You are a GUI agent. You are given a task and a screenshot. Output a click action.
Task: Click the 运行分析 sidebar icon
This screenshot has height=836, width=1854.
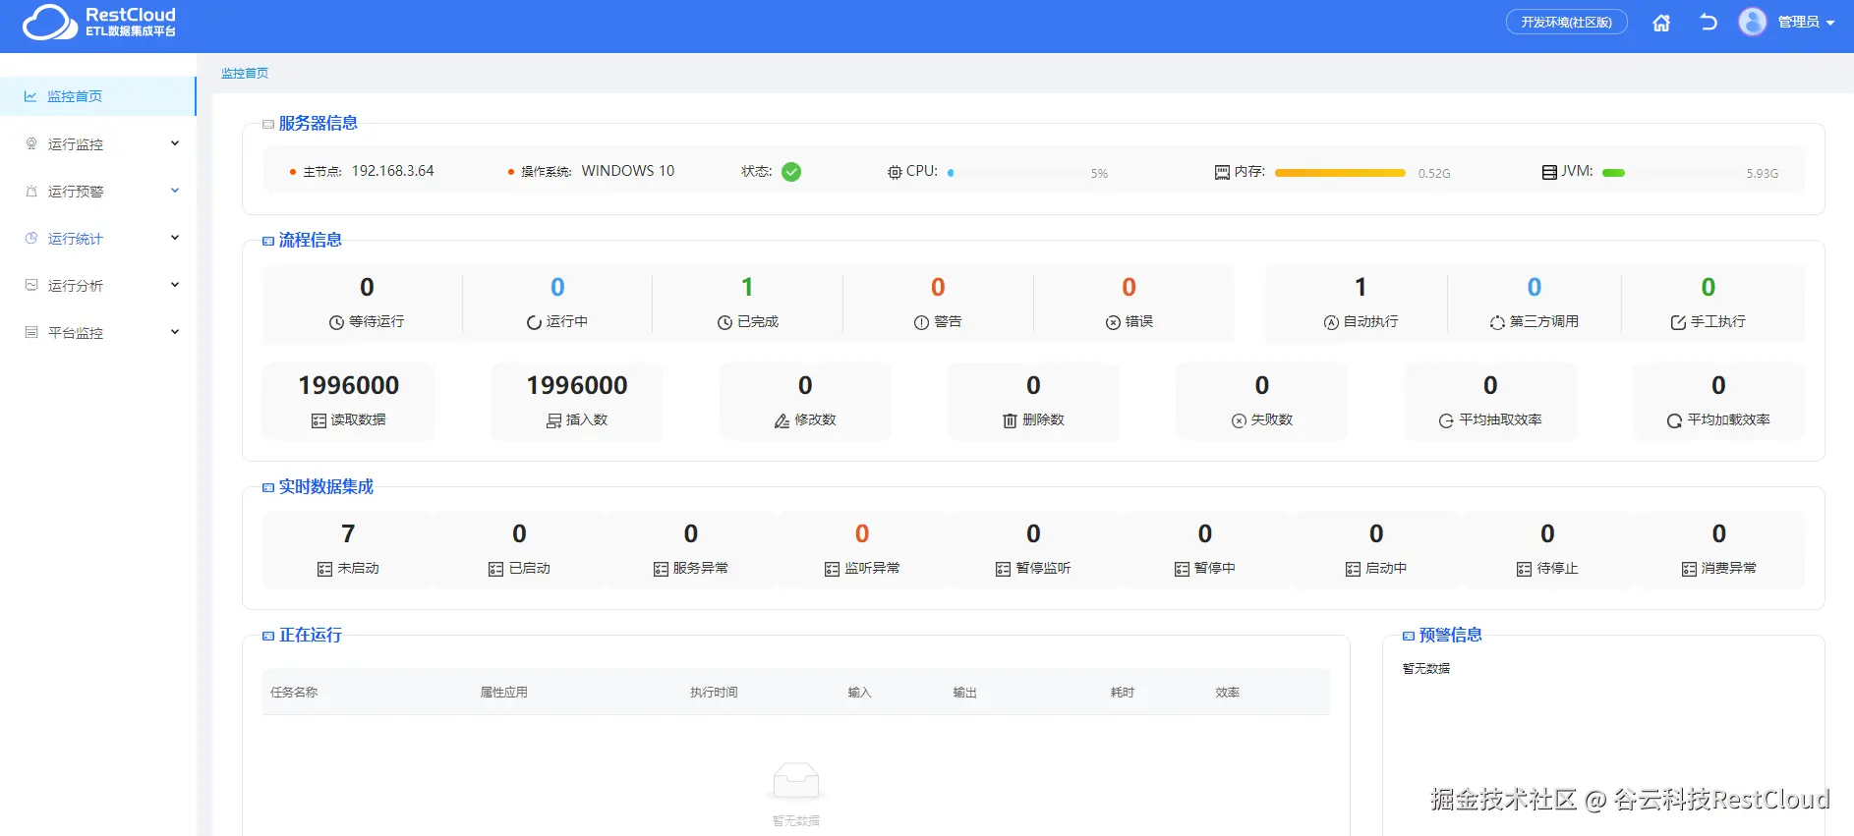31,285
